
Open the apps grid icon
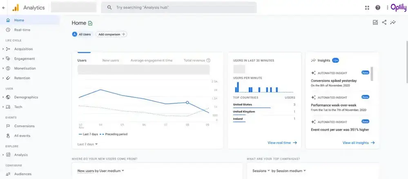click(x=367, y=8)
